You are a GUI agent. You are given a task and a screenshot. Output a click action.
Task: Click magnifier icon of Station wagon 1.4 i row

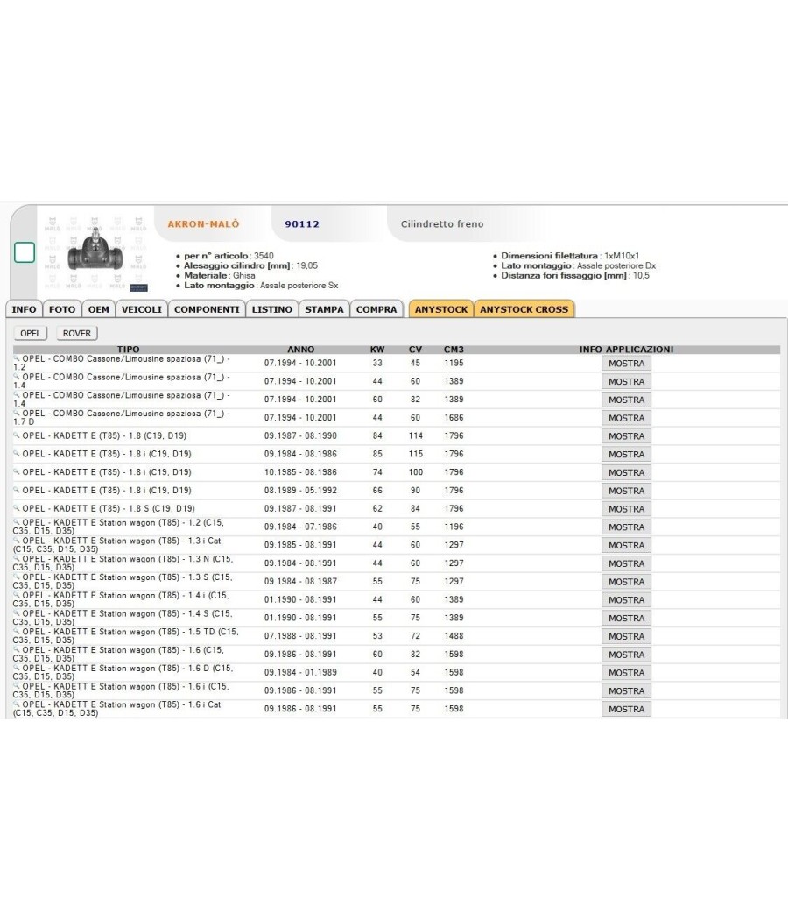click(x=17, y=594)
